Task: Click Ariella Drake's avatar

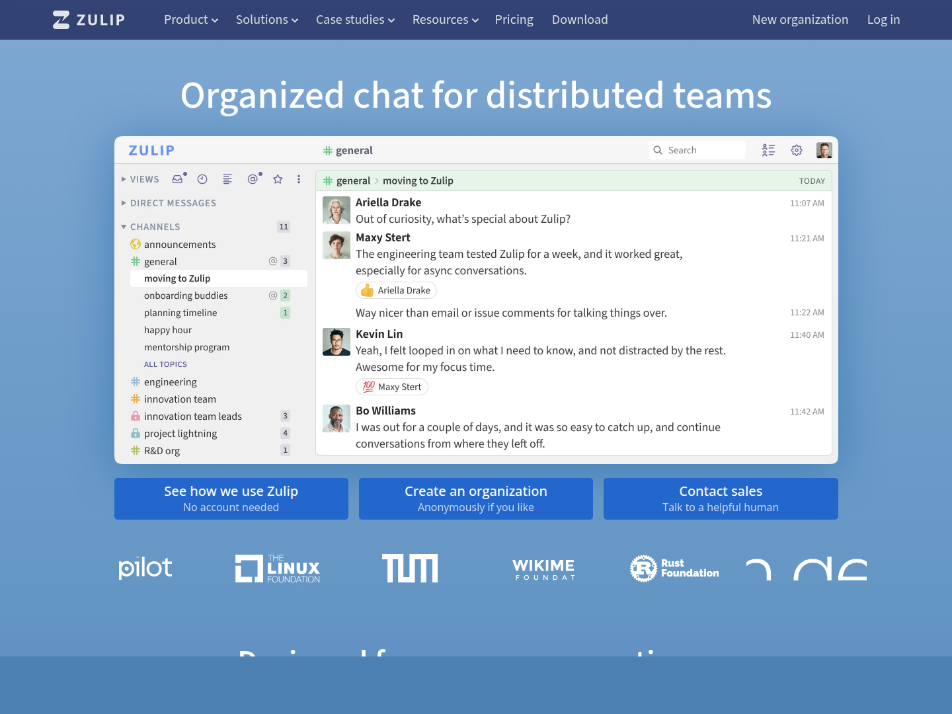Action: coord(337,210)
